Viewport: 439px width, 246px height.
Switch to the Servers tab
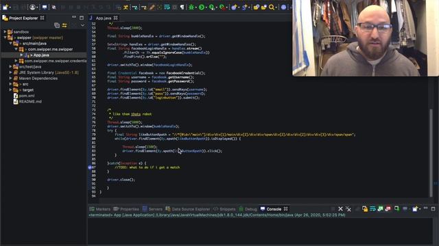coord(152,209)
